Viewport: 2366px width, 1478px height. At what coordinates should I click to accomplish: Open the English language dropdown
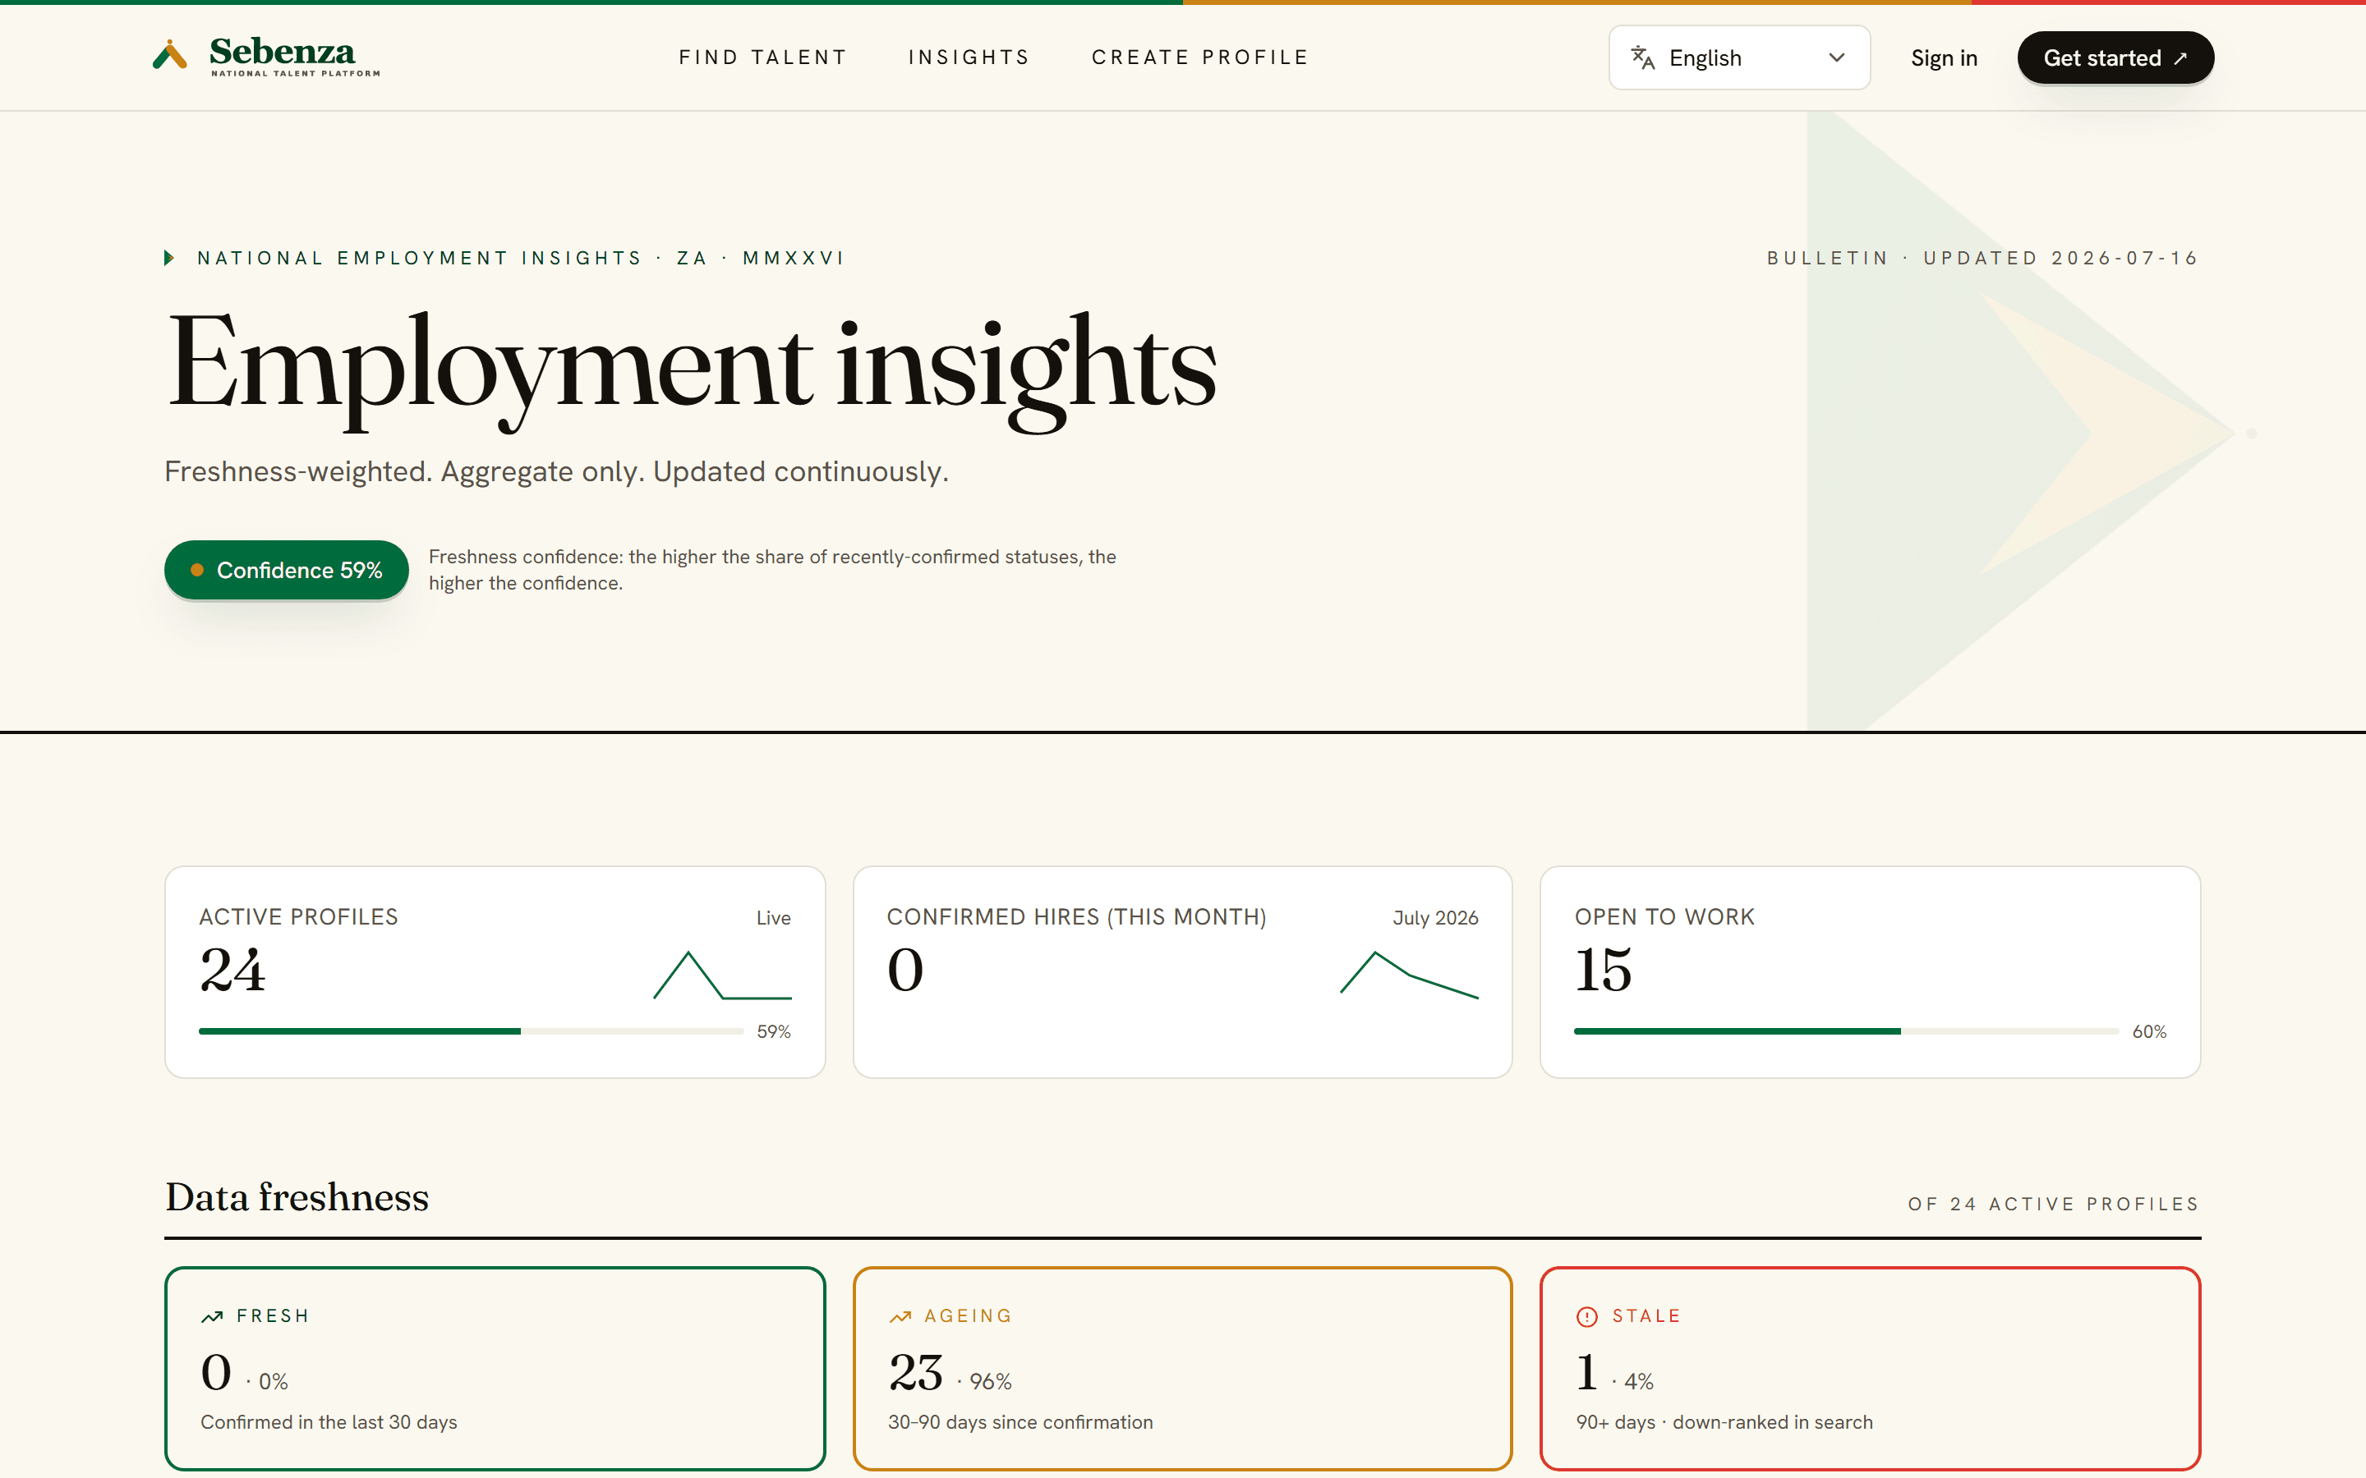[x=1739, y=57]
